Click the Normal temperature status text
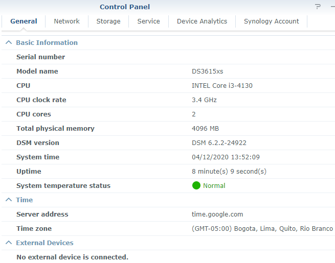The height and width of the screenshot is (263, 335). pyautogui.click(x=214, y=185)
